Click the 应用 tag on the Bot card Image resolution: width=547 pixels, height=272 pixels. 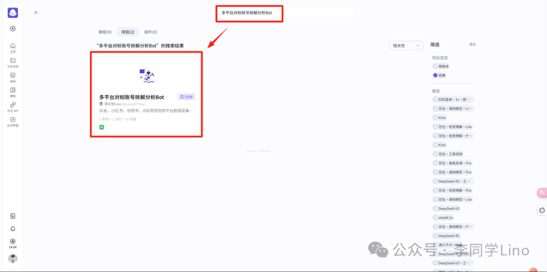point(186,97)
